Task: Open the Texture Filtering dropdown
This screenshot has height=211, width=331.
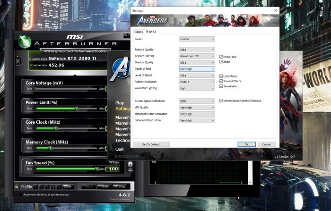Action: (197, 56)
